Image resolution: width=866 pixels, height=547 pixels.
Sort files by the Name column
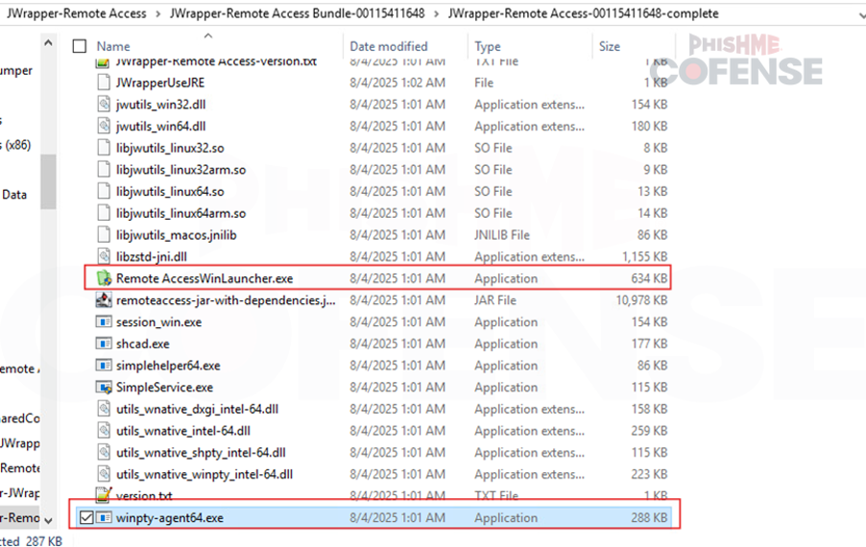click(x=113, y=46)
